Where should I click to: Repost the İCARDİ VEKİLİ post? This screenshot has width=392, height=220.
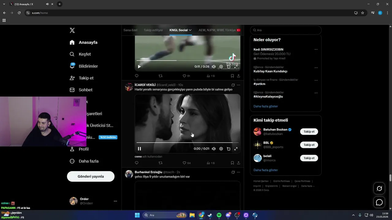pyautogui.click(x=160, y=163)
